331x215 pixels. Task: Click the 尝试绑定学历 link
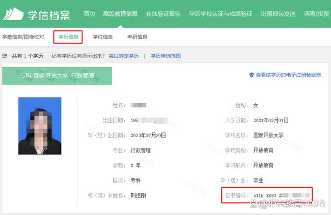(124, 56)
